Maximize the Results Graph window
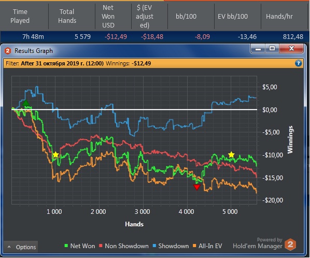The width and height of the screenshot is (310, 258). coord(272,48)
